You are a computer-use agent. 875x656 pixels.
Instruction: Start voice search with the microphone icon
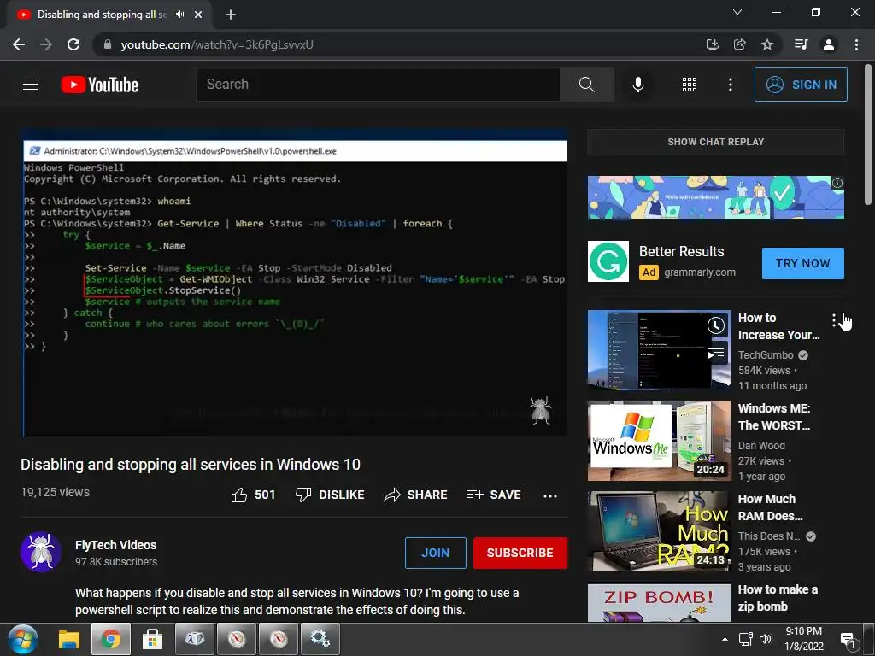tap(637, 85)
